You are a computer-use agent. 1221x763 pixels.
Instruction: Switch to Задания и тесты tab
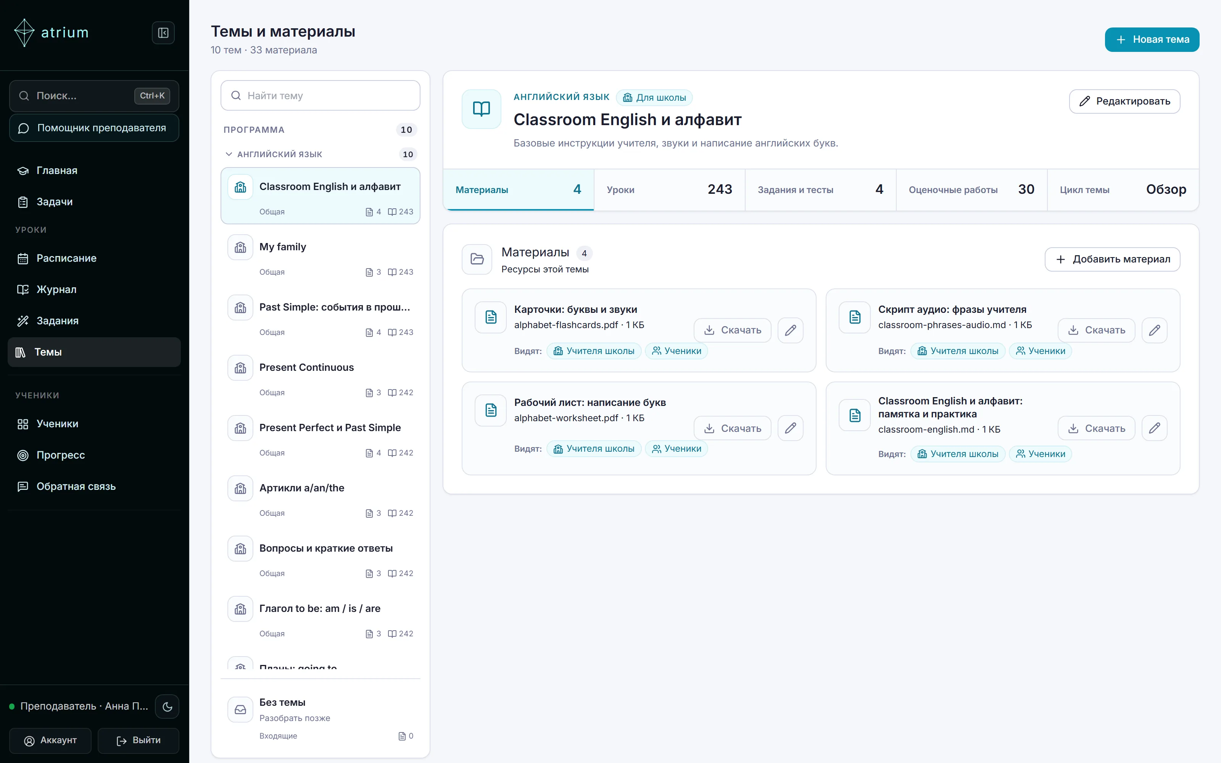820,190
